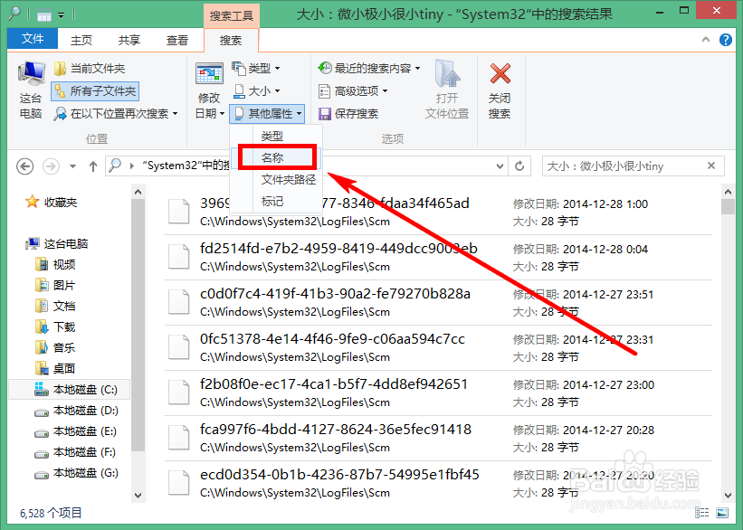The image size is (743, 530).
Task: Select Local Disk (G:) drive
Action: pos(77,473)
